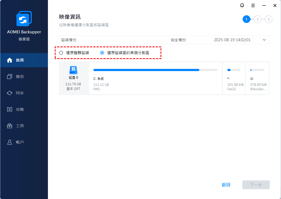
Task: Expand the backup version dropdown arrow
Action: click(264, 40)
